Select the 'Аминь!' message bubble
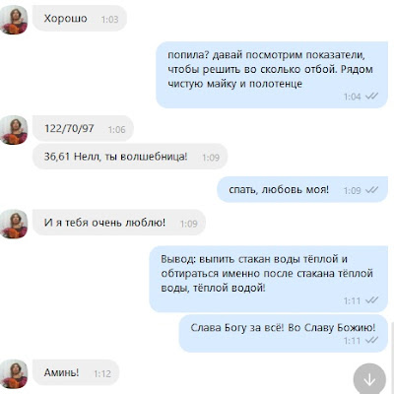 click(x=76, y=372)
